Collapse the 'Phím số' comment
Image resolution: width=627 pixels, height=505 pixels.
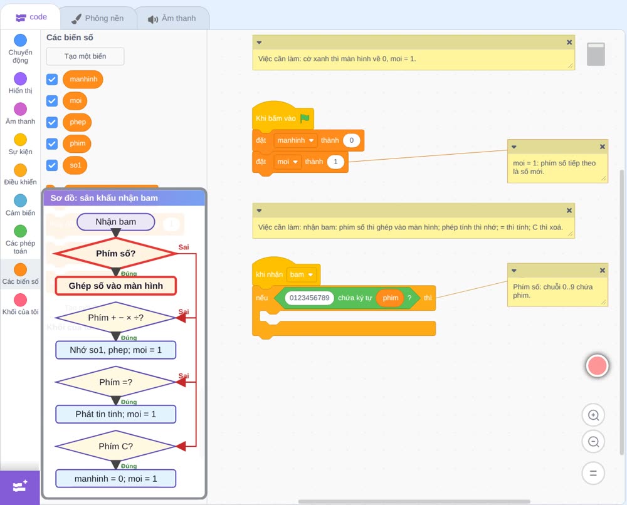coord(514,271)
